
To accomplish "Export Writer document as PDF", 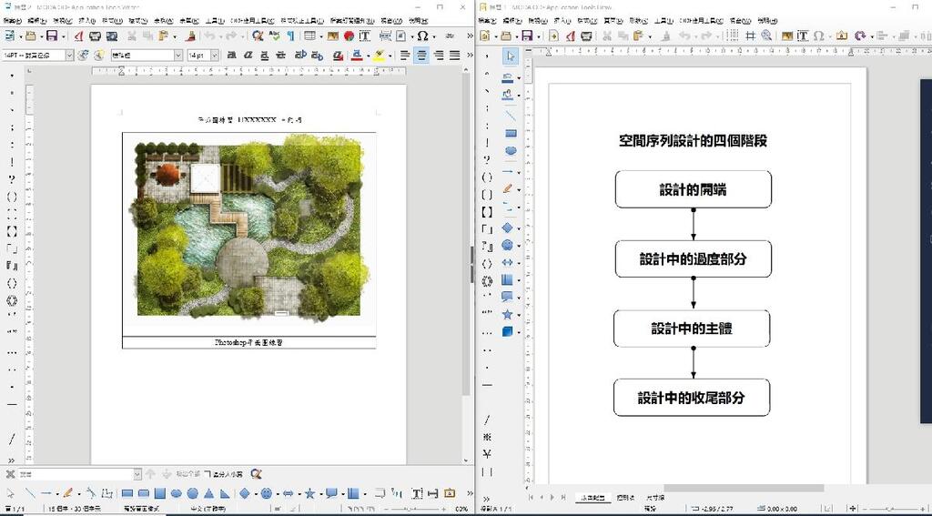I will (79, 35).
